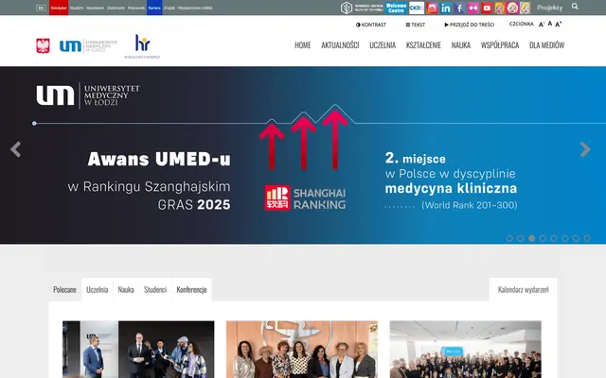Image resolution: width=606 pixels, height=378 pixels.
Task: Click the red Kandydat link
Action: [59, 8]
